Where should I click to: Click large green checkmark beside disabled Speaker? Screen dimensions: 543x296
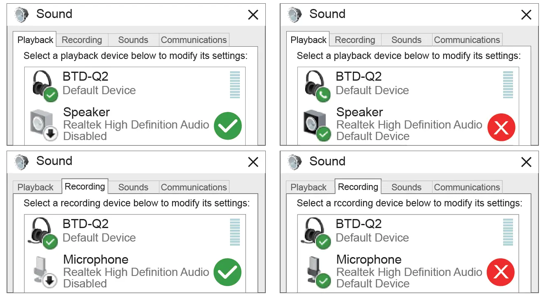(228, 126)
